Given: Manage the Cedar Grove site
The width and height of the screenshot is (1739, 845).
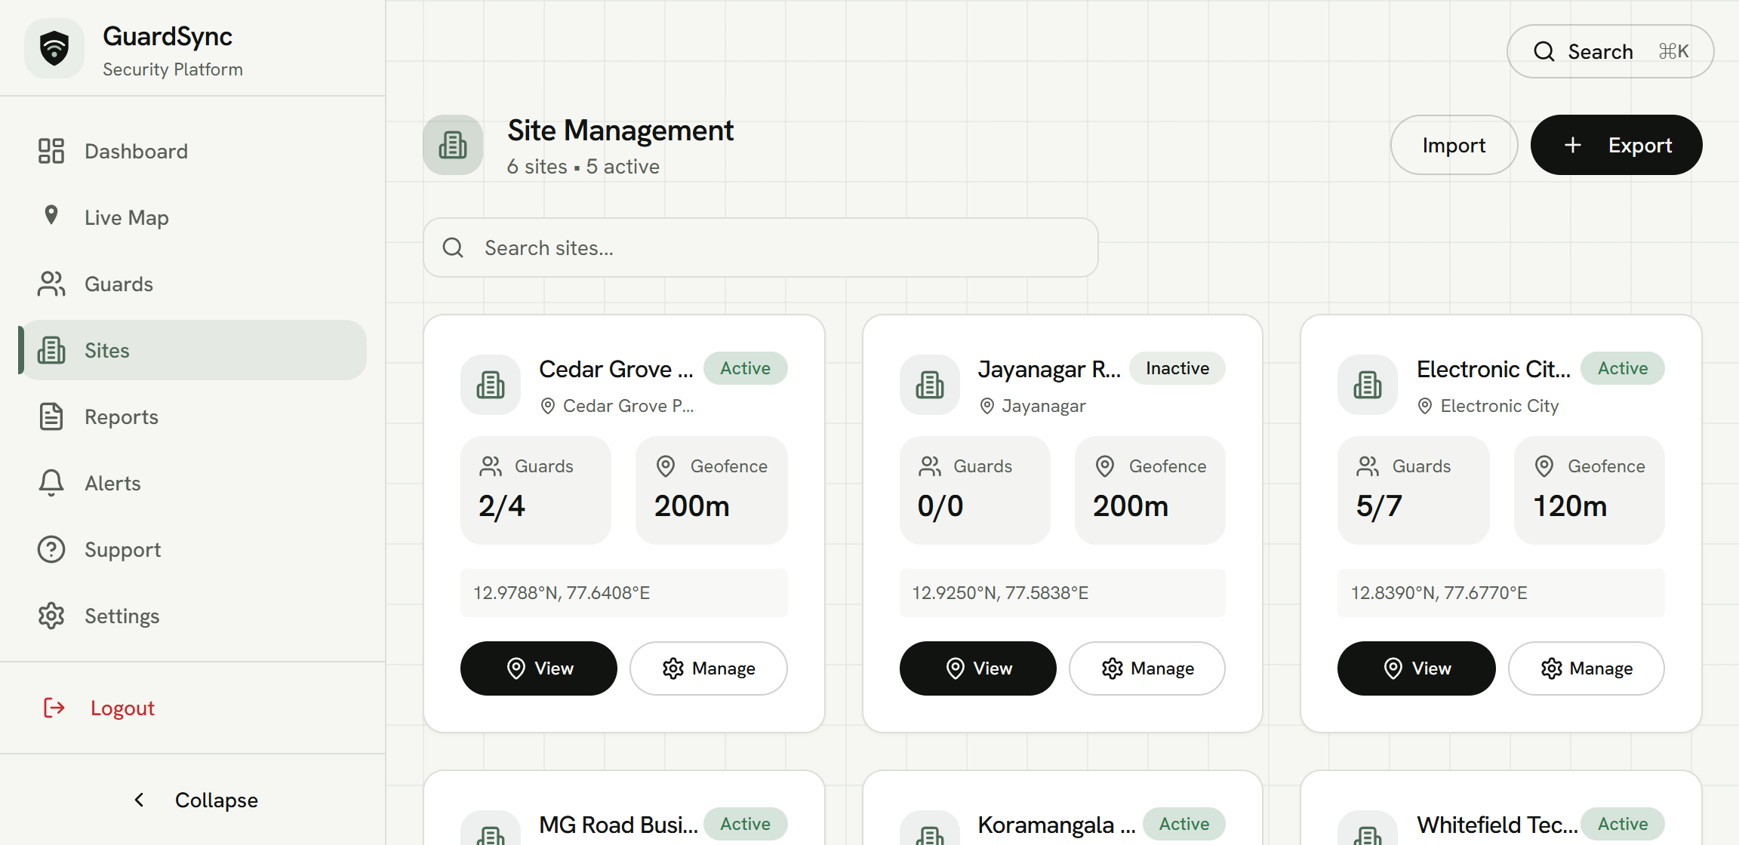Looking at the screenshot, I should [x=709, y=668].
